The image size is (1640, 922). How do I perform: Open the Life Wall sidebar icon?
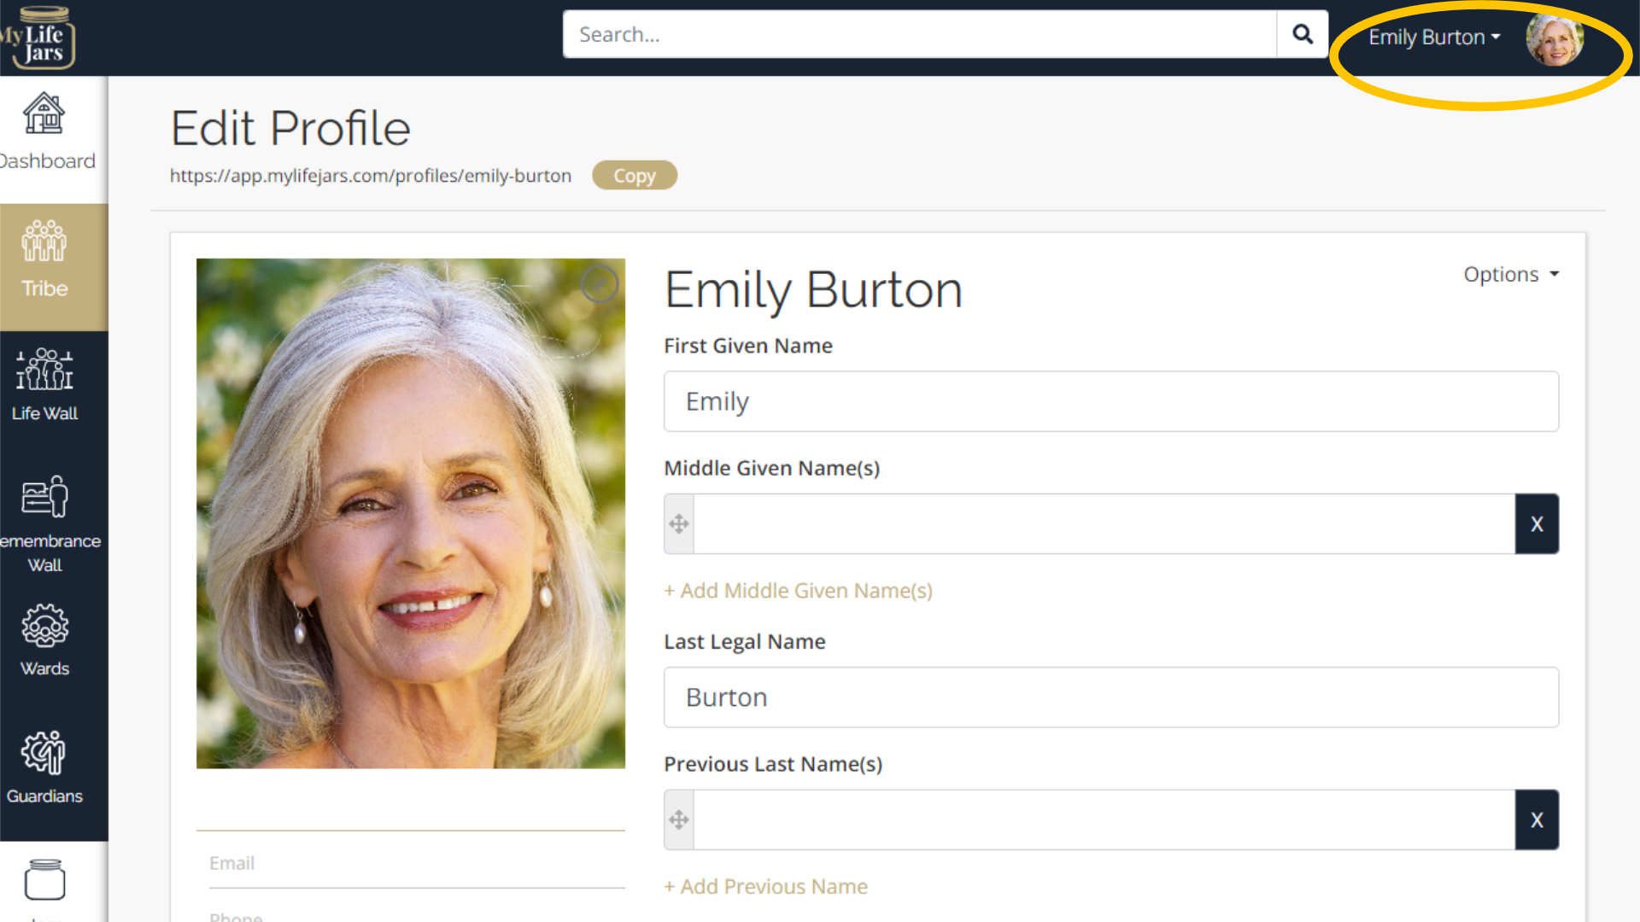pyautogui.click(x=44, y=369)
